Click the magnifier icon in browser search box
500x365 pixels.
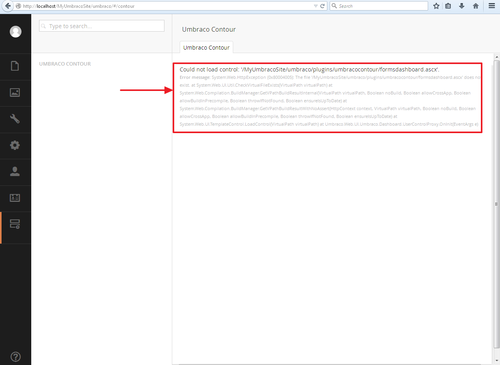[x=334, y=6]
